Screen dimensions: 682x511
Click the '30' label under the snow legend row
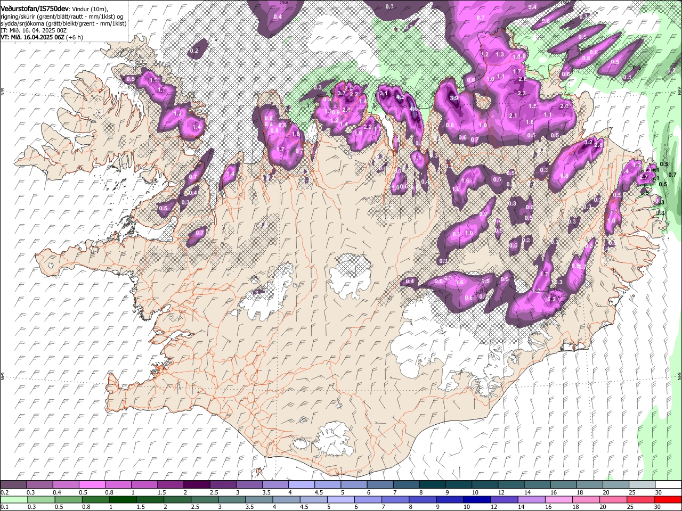point(658,492)
